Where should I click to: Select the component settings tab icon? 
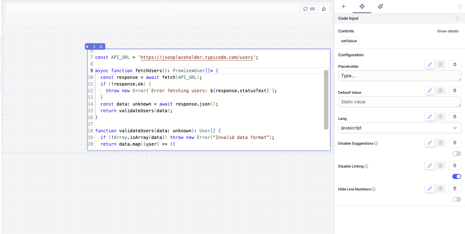362,6
